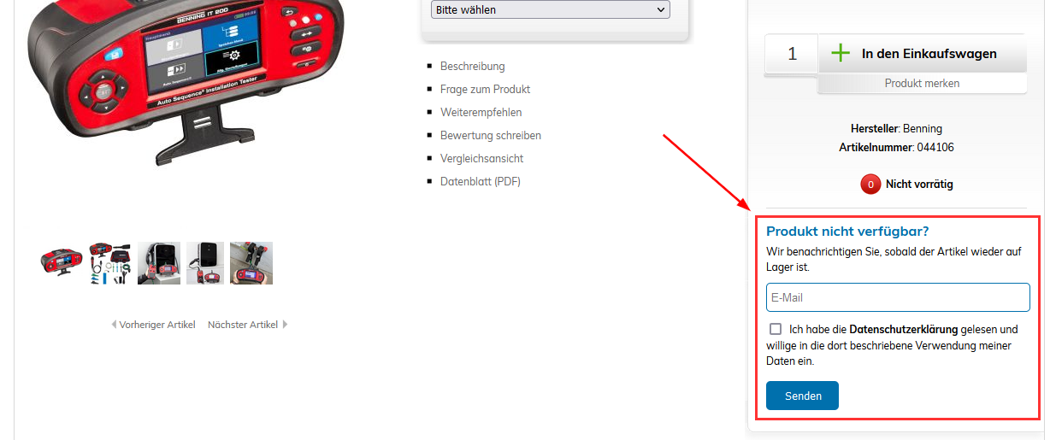Focus the E-Mail input field
Screen dimensions: 1056x440
tap(898, 297)
